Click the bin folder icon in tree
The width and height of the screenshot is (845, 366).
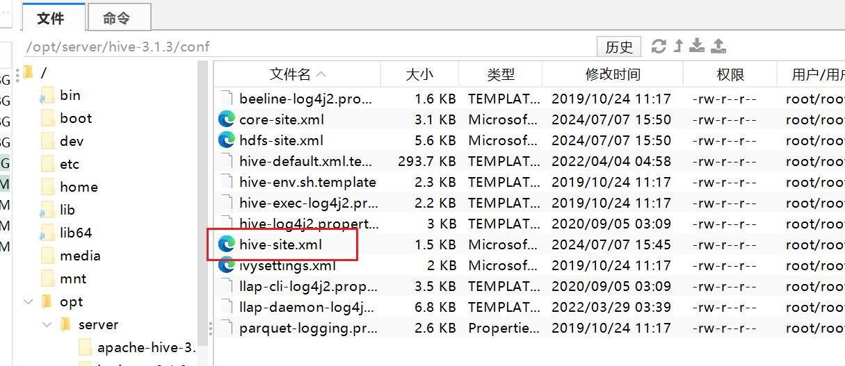[47, 96]
